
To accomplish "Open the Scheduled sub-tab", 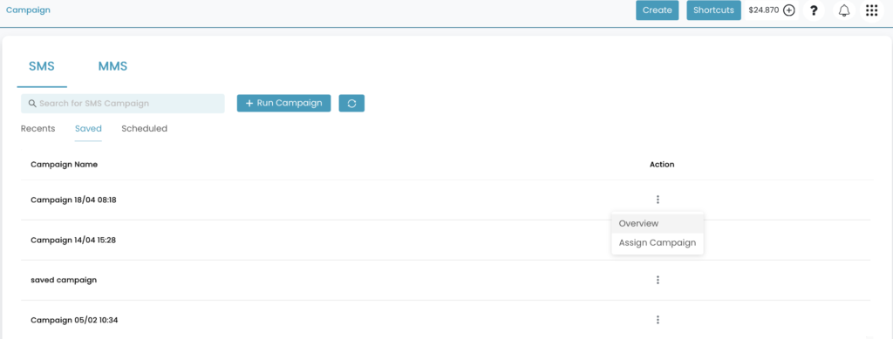I will (144, 129).
